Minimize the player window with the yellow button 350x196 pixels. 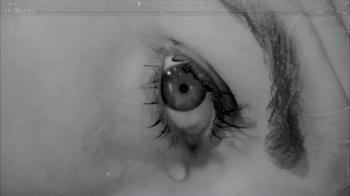10,3
